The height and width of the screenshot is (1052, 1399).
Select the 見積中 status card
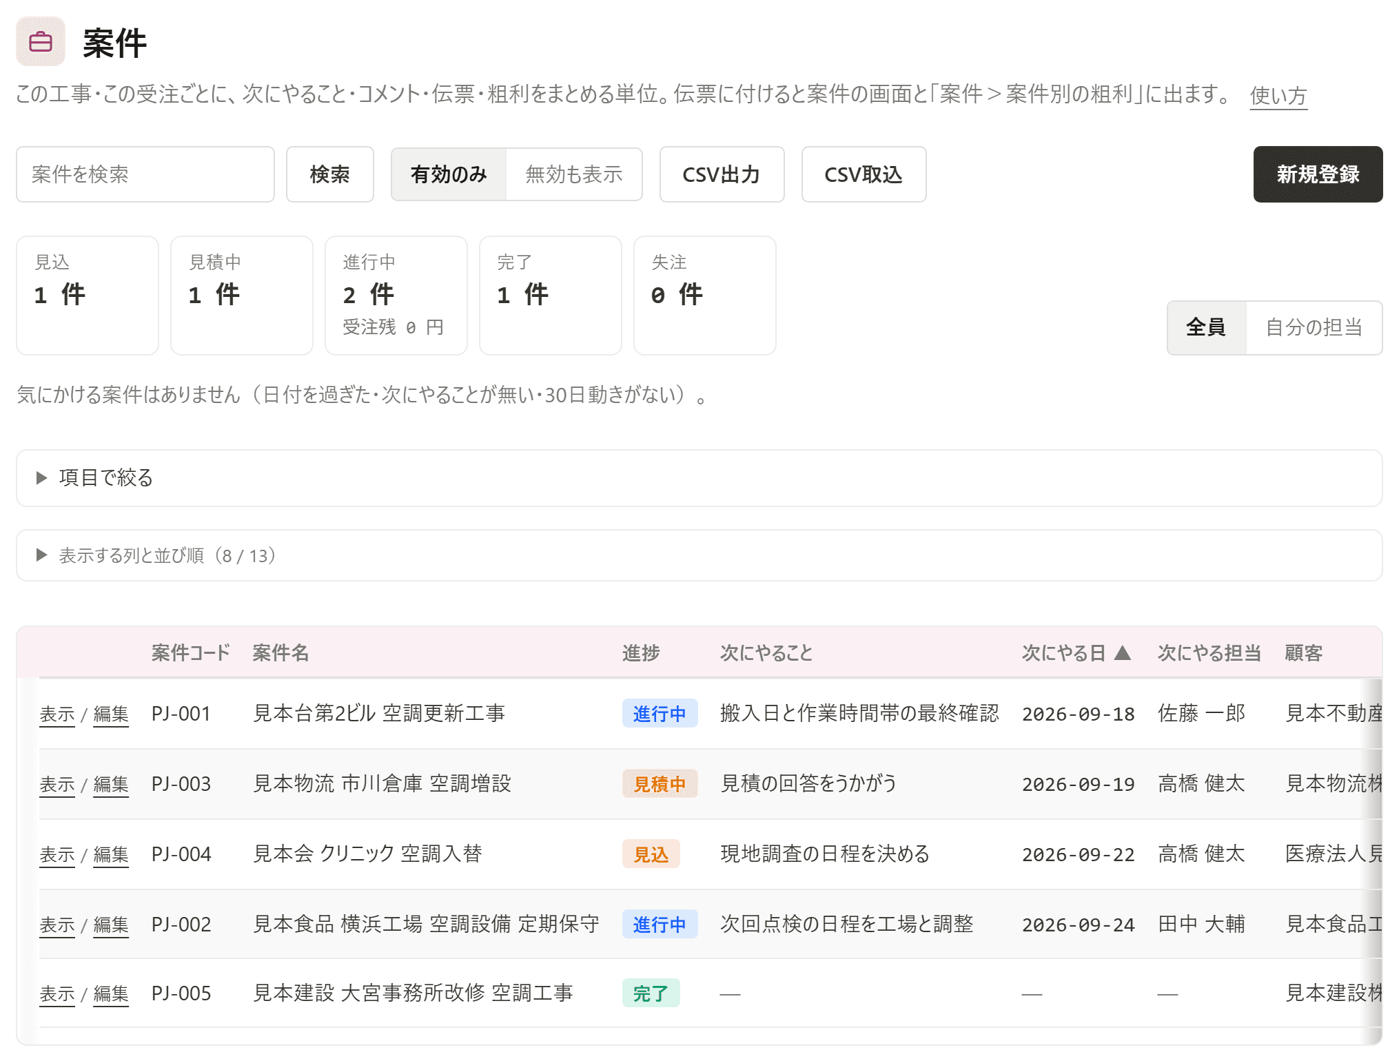[x=242, y=296]
